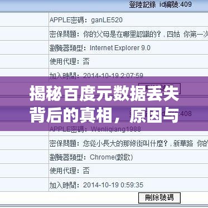Image resolution: width=208 pixels, height=208 pixels.
Task: Select the Chrome(穀歌) browser value
Action: tap(112, 157)
